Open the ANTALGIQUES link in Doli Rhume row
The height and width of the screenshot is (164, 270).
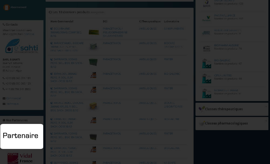(148, 29)
